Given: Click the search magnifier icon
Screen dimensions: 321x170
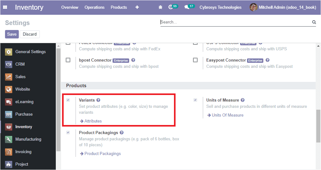Looking at the screenshot, I should point(314,22).
